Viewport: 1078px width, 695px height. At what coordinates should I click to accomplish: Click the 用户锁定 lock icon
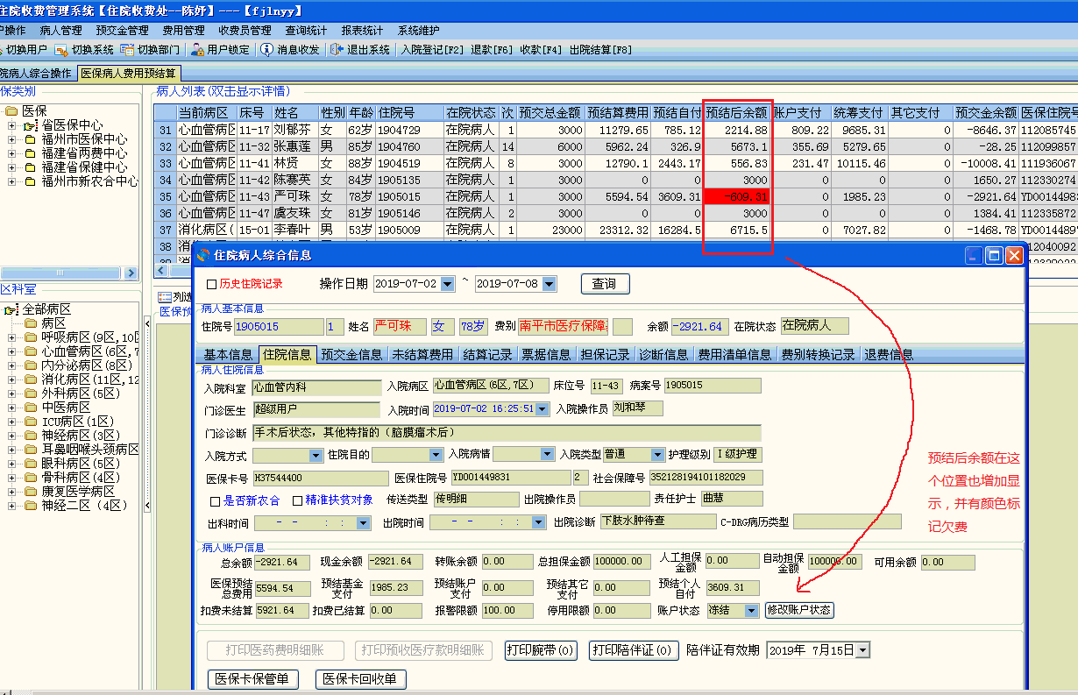tap(197, 50)
